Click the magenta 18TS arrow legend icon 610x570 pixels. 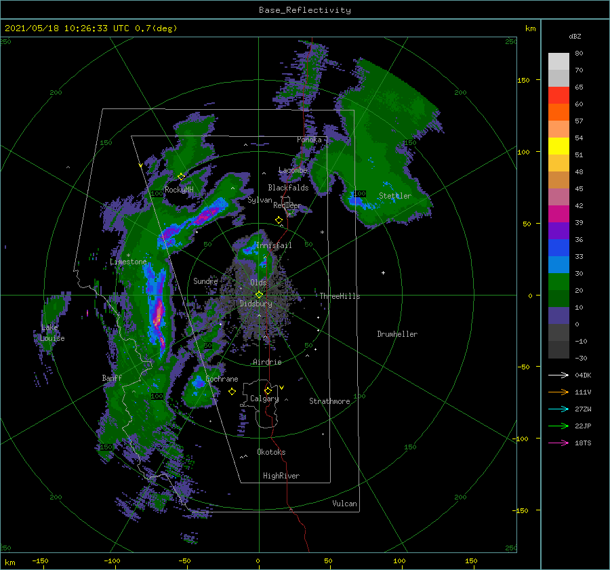point(558,443)
